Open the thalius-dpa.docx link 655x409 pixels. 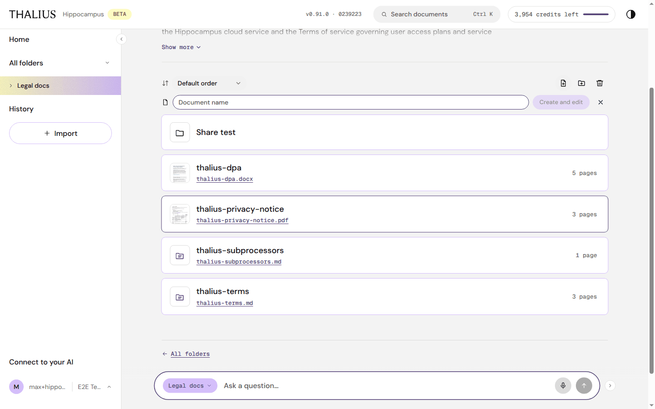225,179
